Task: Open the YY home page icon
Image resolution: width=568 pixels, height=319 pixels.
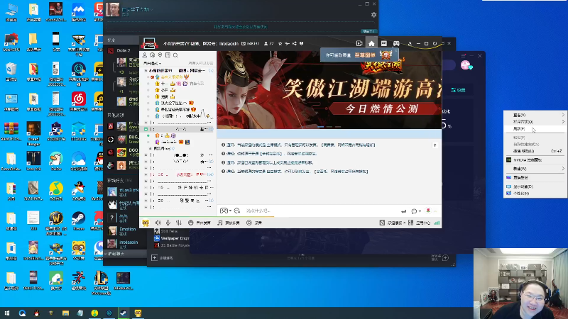Action: [x=371, y=43]
